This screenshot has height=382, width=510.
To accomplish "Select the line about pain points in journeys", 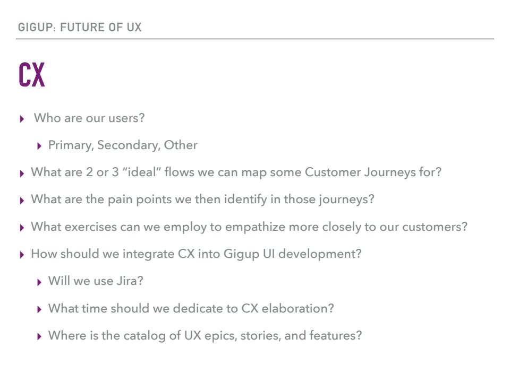I will click(x=202, y=199).
